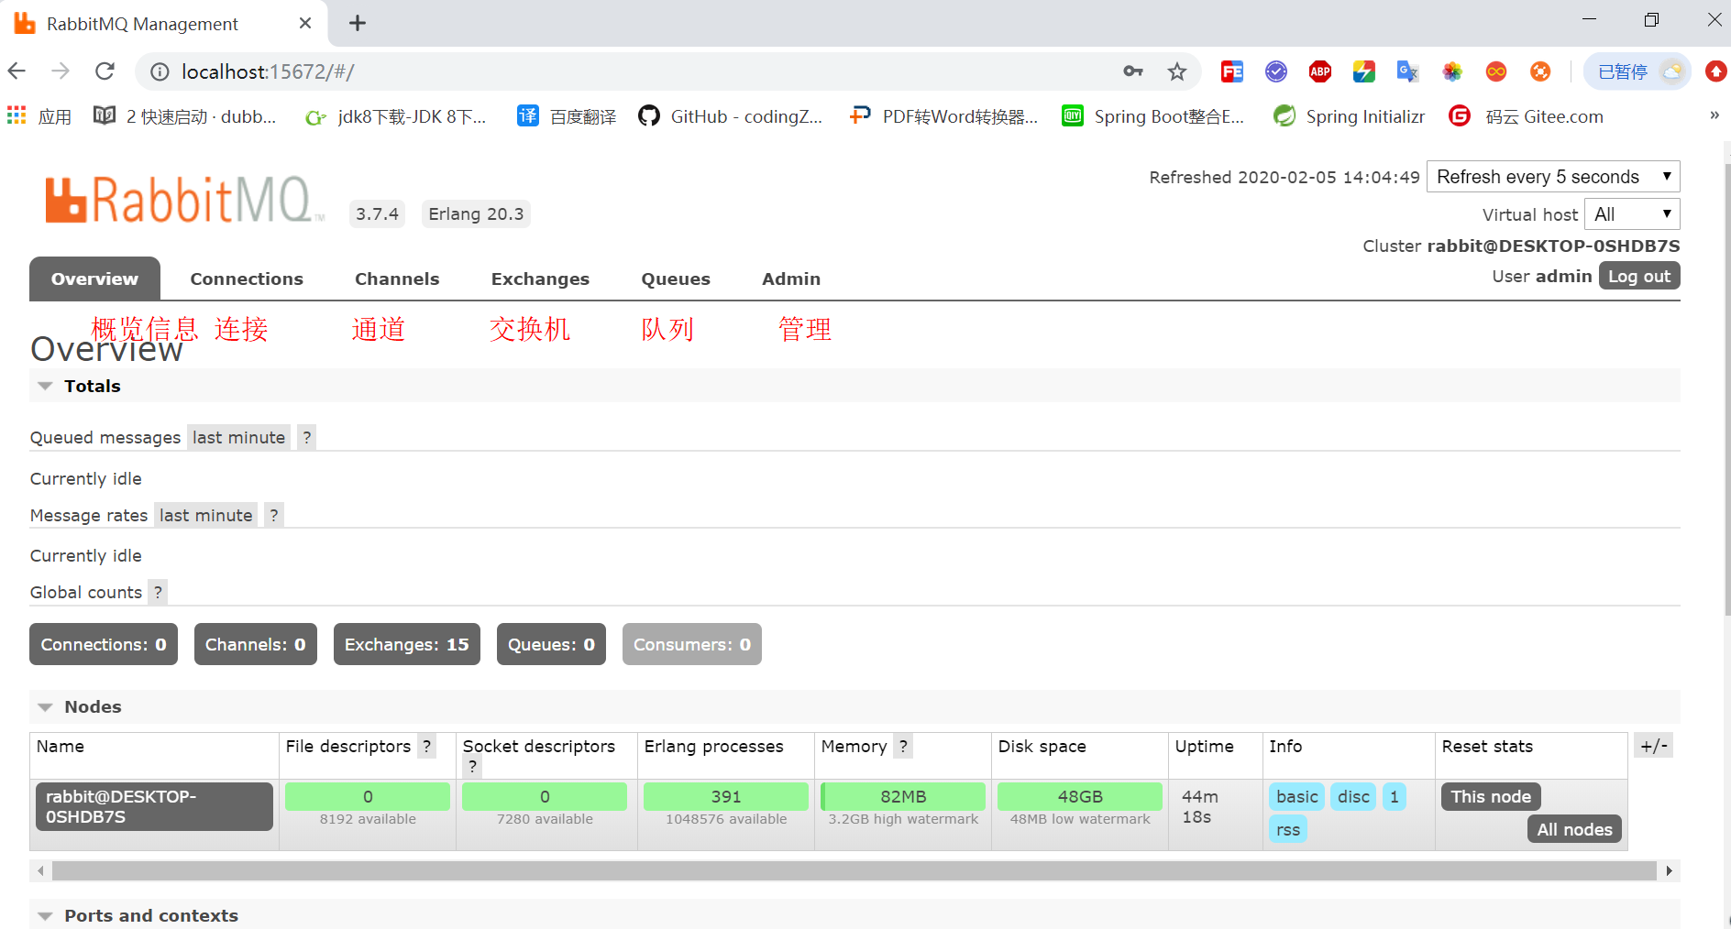This screenshot has width=1731, height=929.
Task: Open the dubbo quick start bookmark
Action: tap(185, 116)
